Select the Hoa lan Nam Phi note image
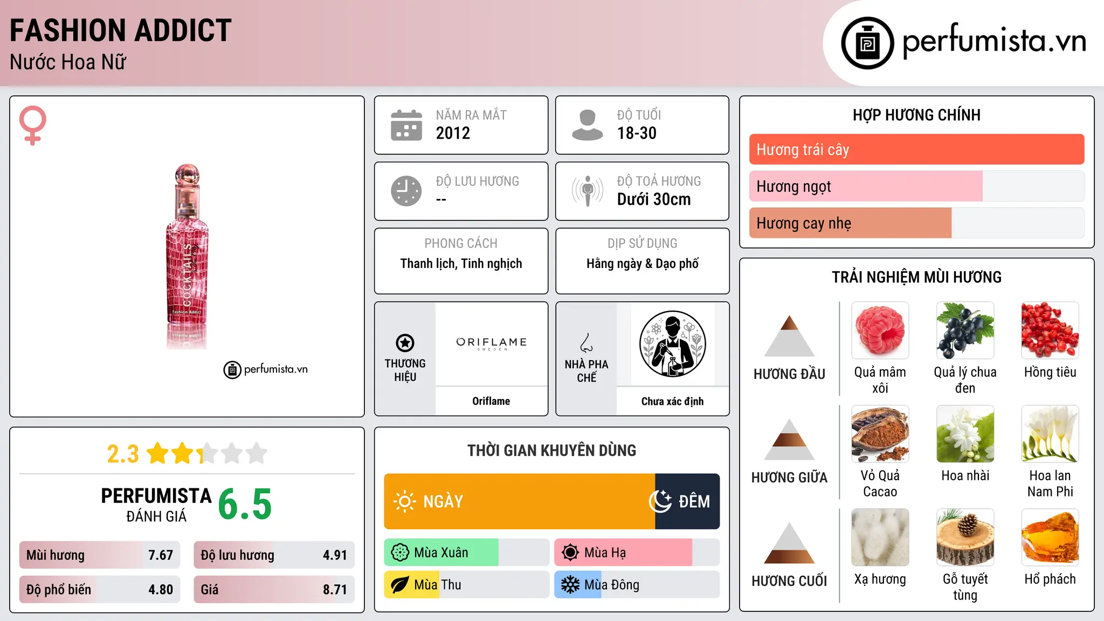The height and width of the screenshot is (621, 1104). [1050, 434]
